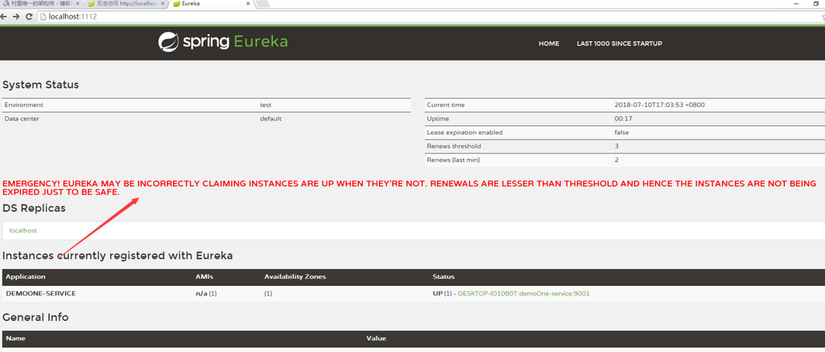Click the Availability Zones column header

[295, 277]
